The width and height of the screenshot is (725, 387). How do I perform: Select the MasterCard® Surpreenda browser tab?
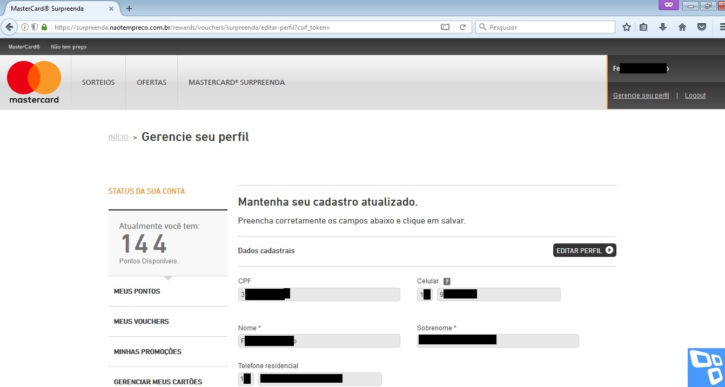[61, 9]
